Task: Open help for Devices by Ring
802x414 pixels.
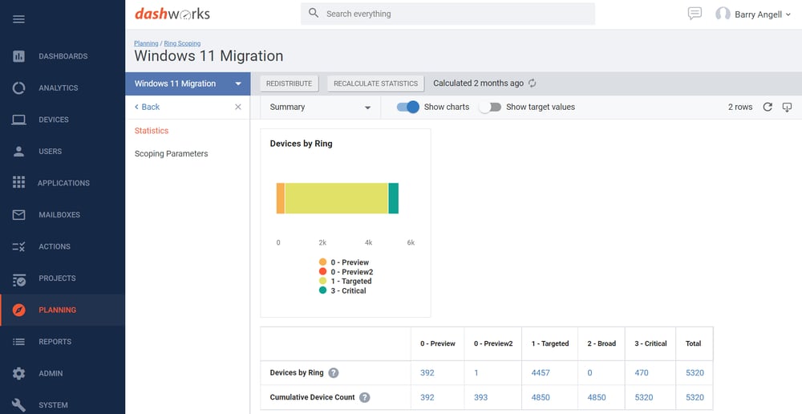Action: tap(334, 373)
